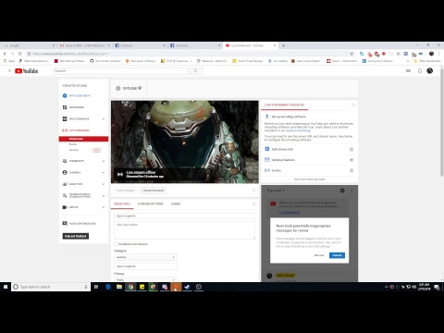Screen dimensions: 444x333
Task: Open the YouTube account avatar menu
Action: [430, 71]
